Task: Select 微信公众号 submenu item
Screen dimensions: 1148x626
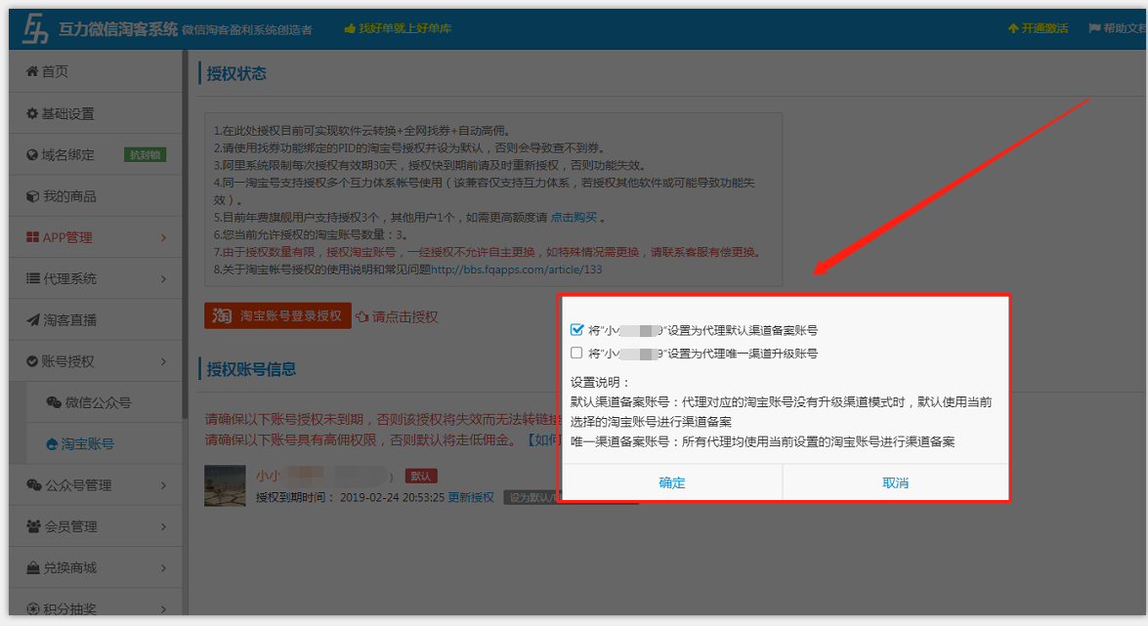Action: click(104, 402)
